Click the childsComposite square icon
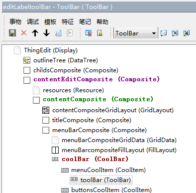The image size is (196, 193). (x=27, y=70)
